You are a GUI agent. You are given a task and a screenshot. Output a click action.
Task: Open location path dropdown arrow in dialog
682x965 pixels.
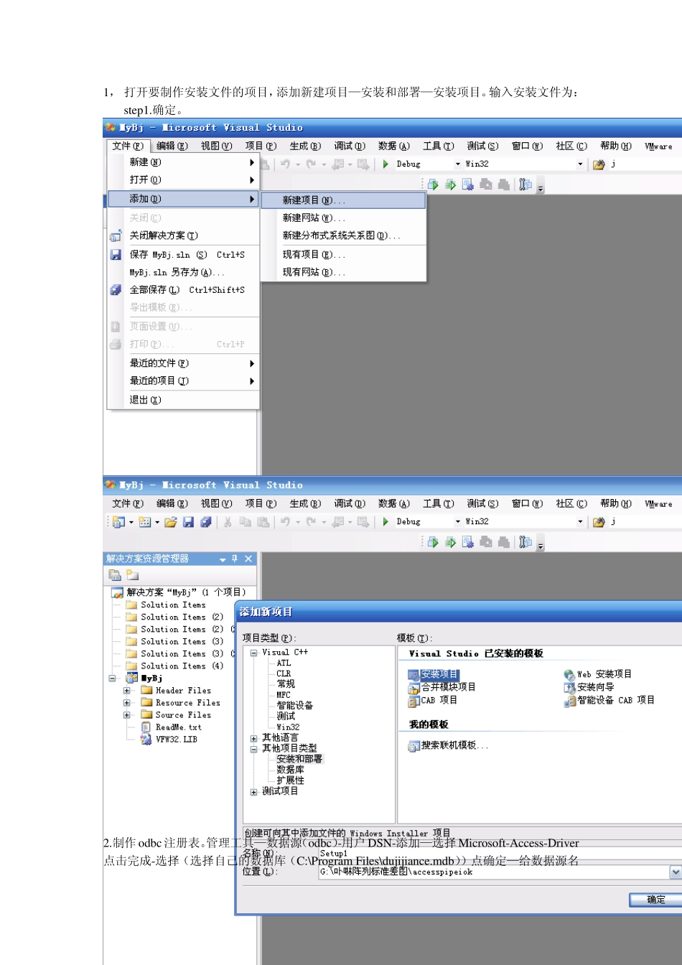676,872
